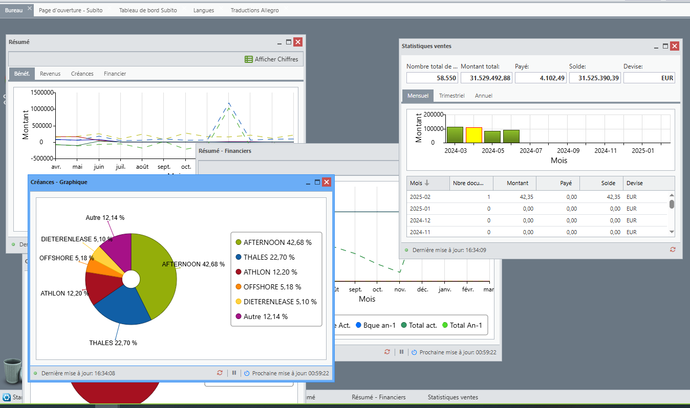Close the Résumé window
This screenshot has height=408, width=690.
pos(298,42)
